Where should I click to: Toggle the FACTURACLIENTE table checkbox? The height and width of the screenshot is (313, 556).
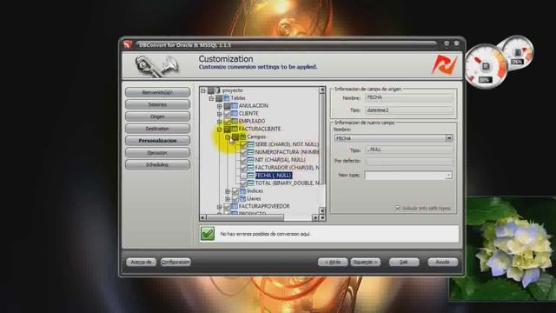coord(228,129)
